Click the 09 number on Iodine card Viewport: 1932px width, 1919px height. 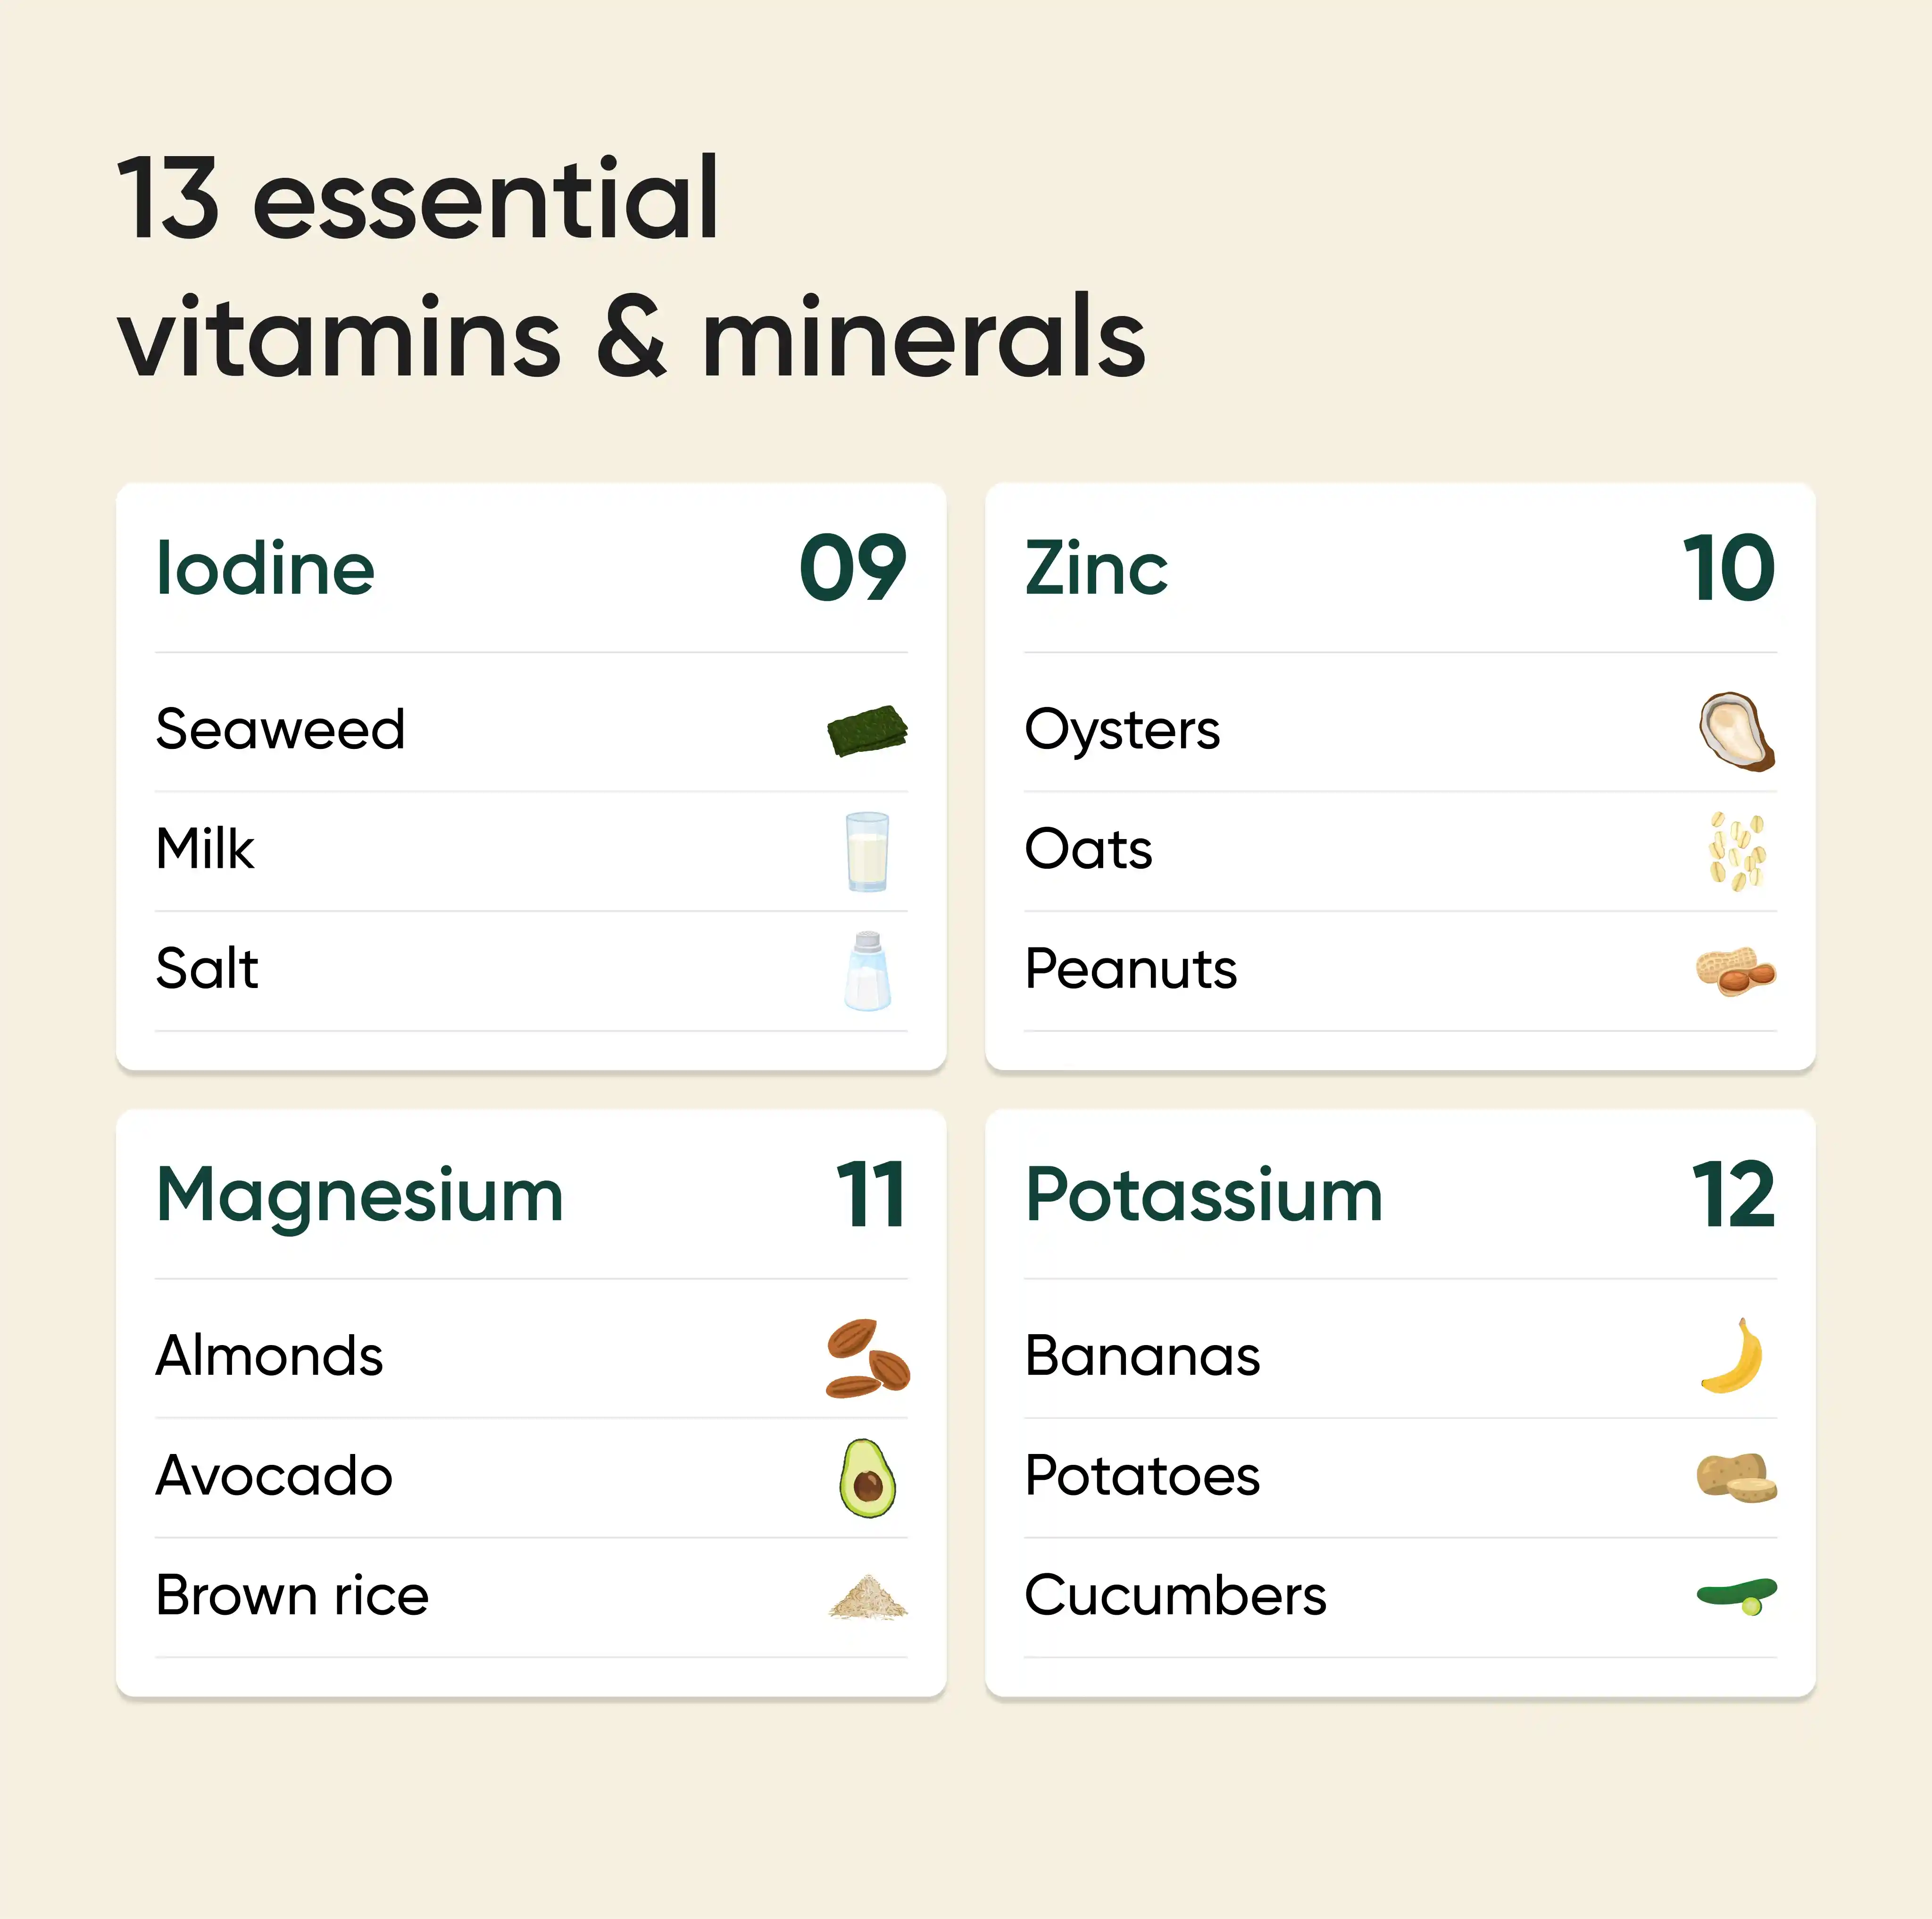pos(852,568)
